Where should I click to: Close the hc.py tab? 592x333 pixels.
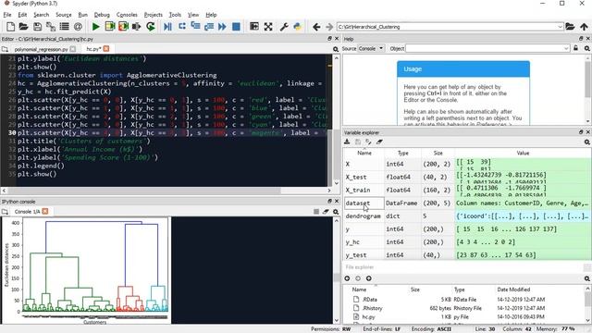(106, 49)
